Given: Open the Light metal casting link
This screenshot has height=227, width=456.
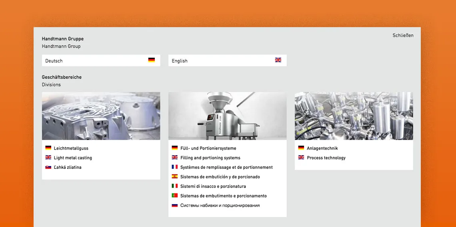Looking at the screenshot, I should 73,158.
